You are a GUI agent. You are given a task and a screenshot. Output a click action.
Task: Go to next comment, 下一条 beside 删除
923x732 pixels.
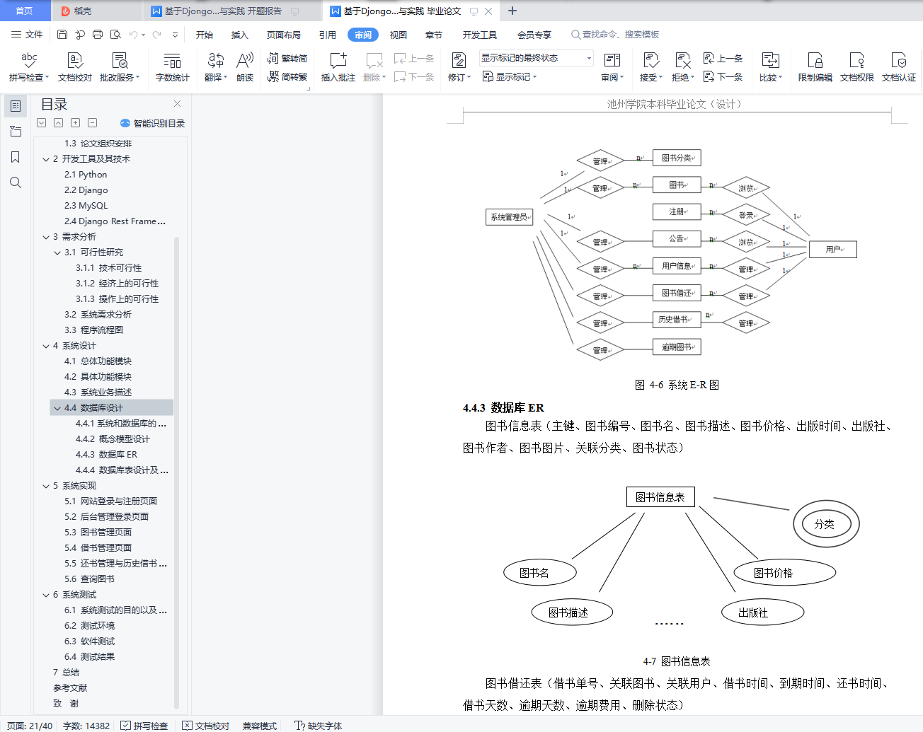tap(414, 76)
